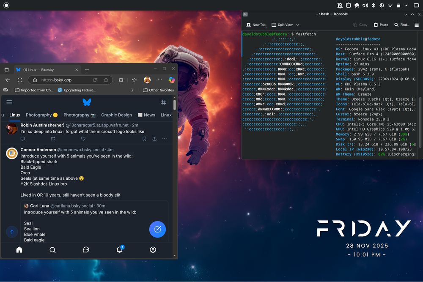Repost Robin Austin's post

point(53,139)
